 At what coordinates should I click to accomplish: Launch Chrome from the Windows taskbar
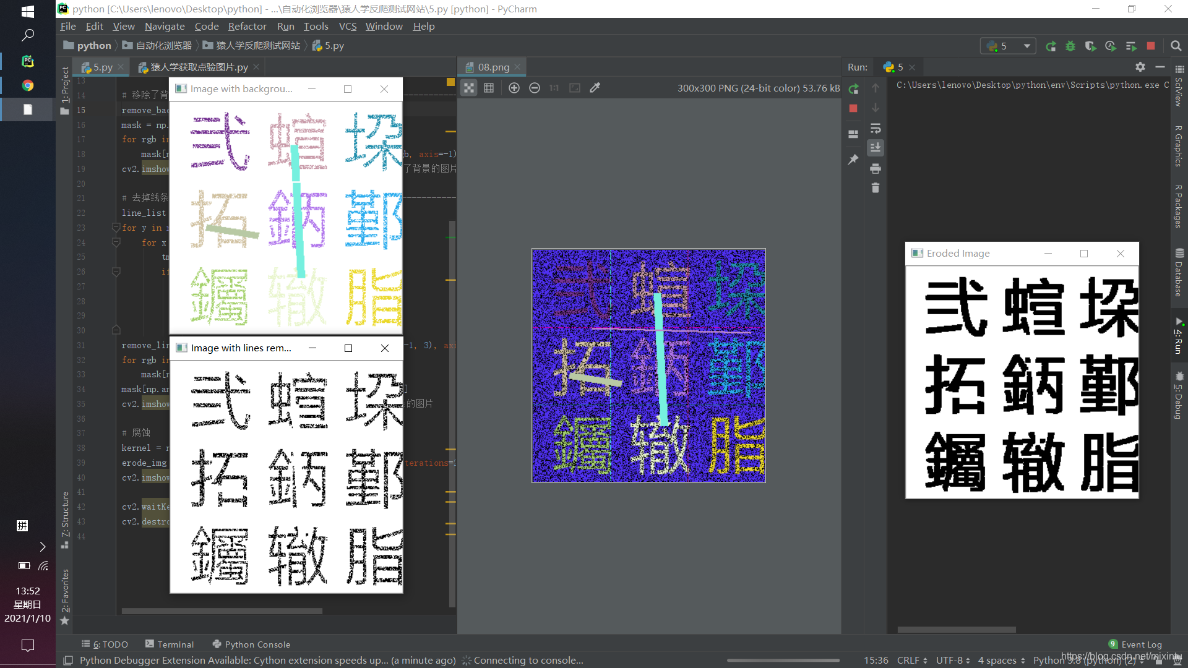pyautogui.click(x=27, y=85)
